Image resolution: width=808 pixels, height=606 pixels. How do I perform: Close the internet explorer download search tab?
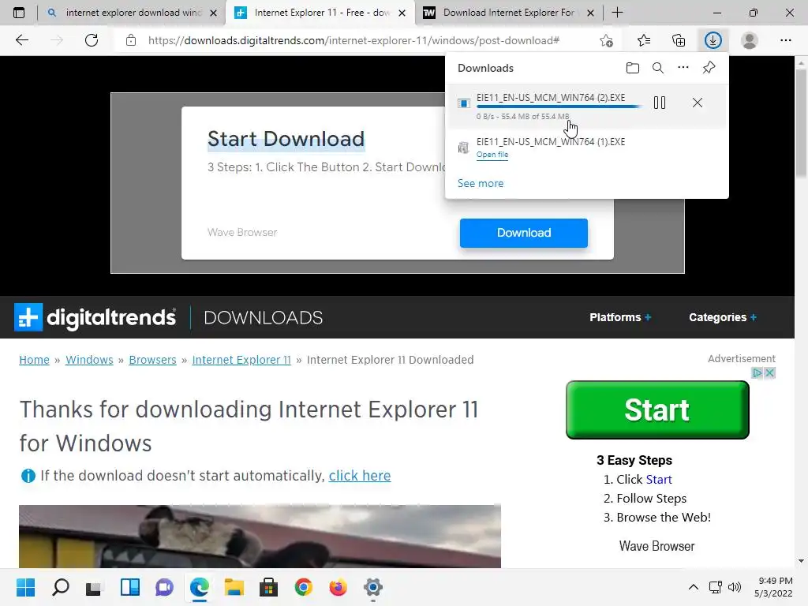[x=213, y=13]
